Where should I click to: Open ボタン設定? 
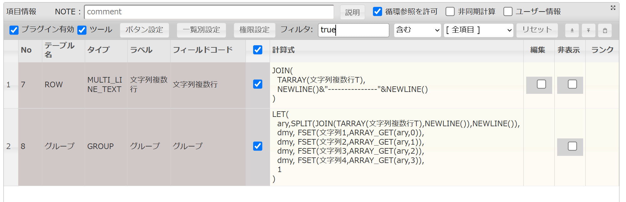pos(144,30)
